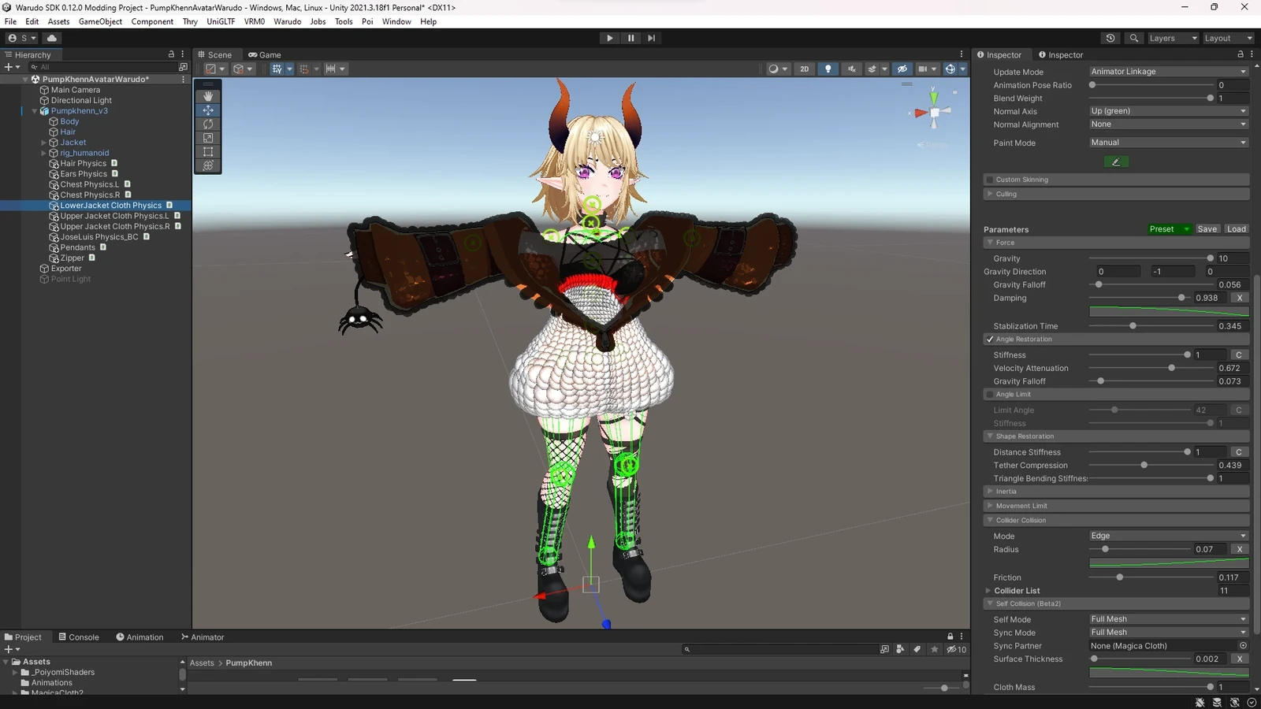Screen dimensions: 1261x709
Task: Open the Normal Axis dropdown
Action: click(x=1169, y=111)
